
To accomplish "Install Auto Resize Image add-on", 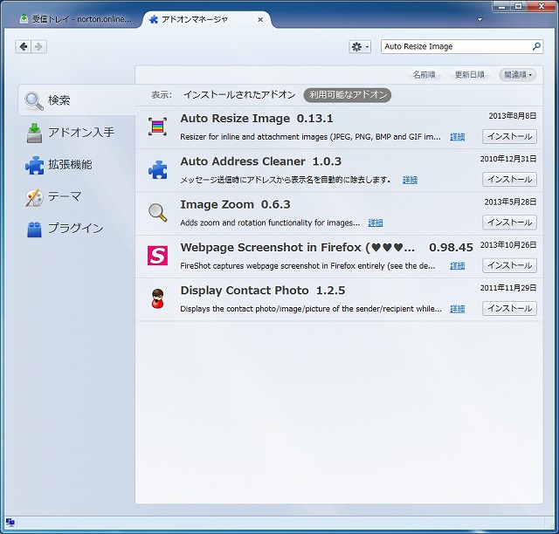I will coord(509,136).
